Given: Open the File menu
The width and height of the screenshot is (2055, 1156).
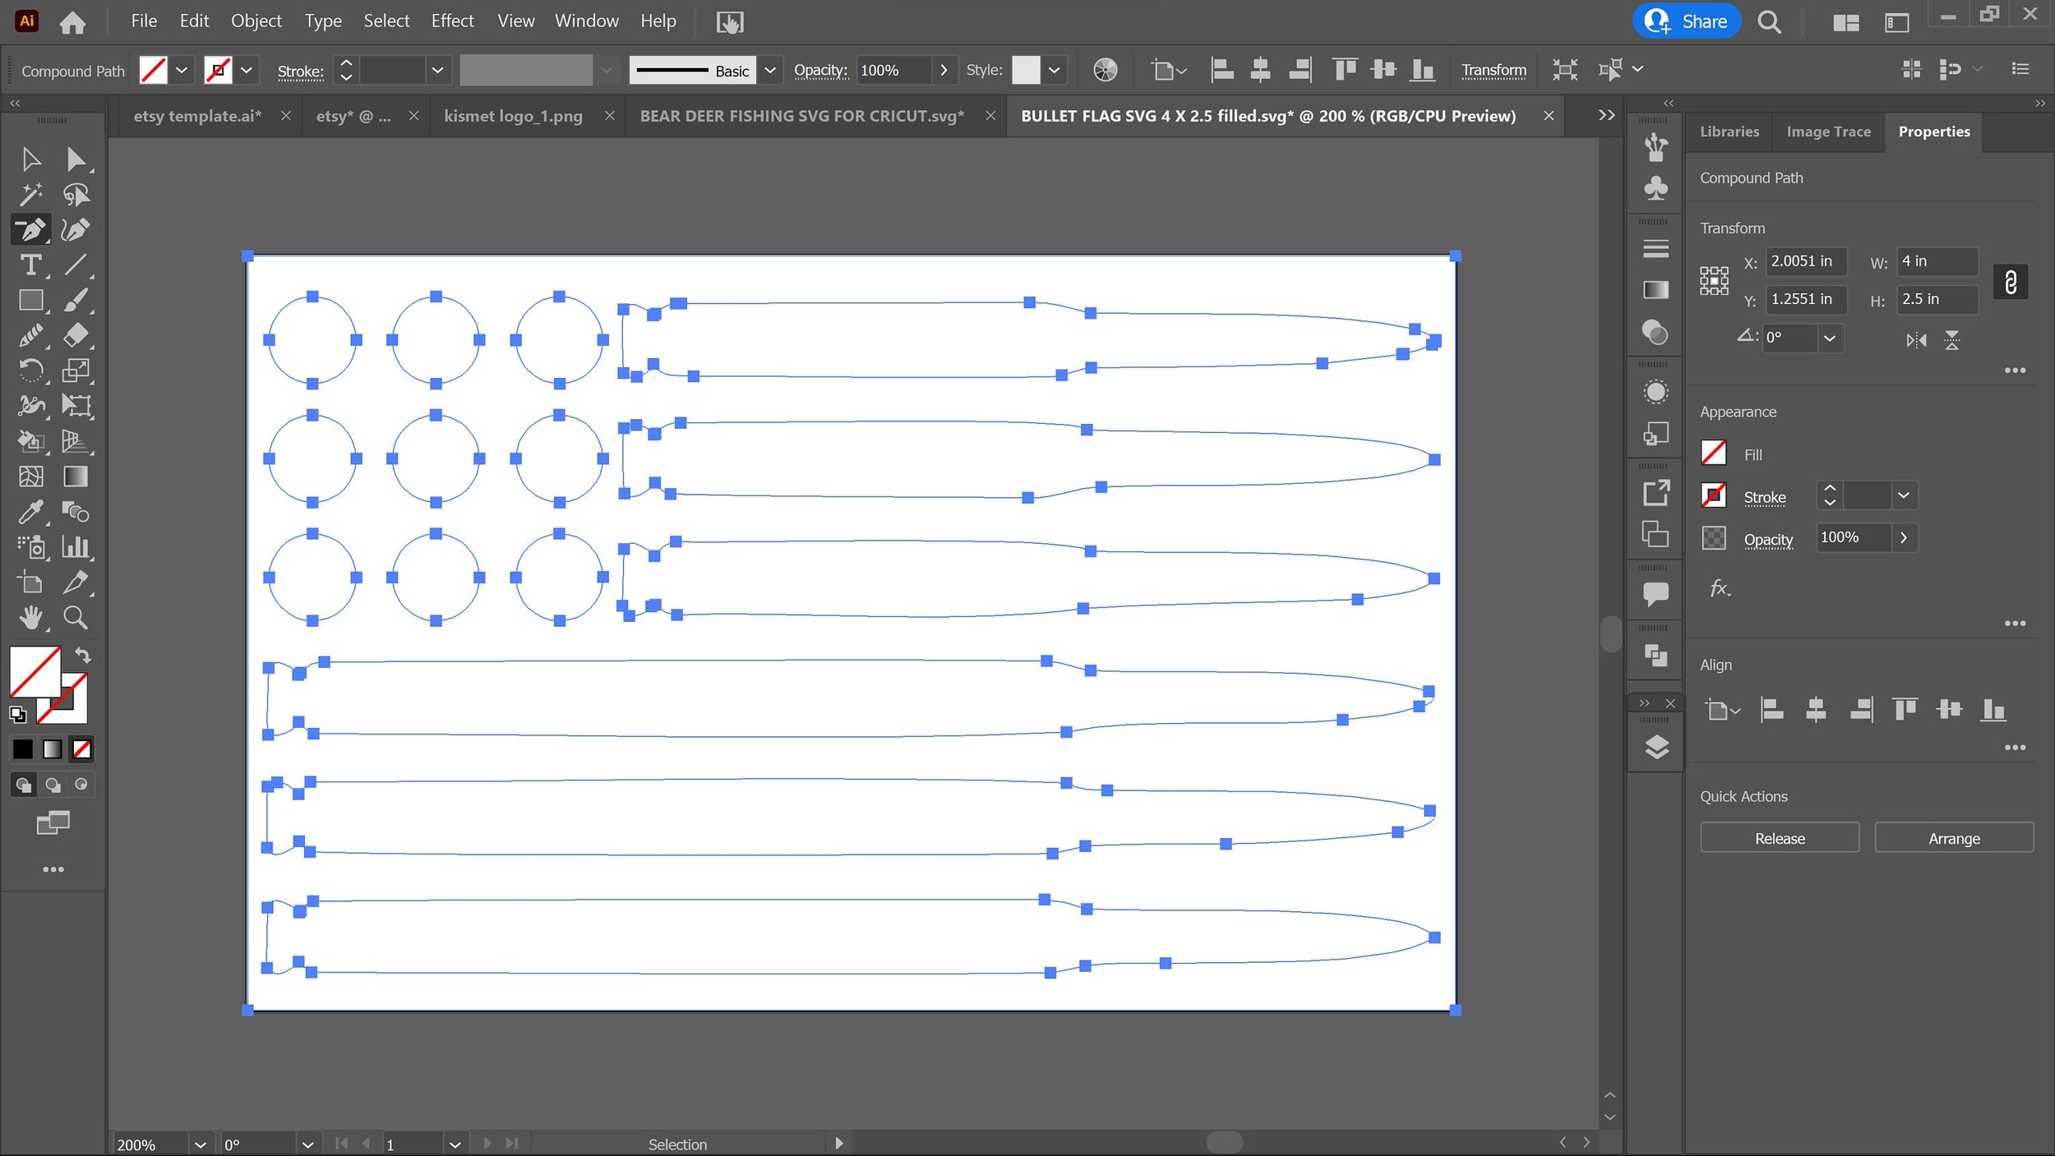Looking at the screenshot, I should pos(144,21).
